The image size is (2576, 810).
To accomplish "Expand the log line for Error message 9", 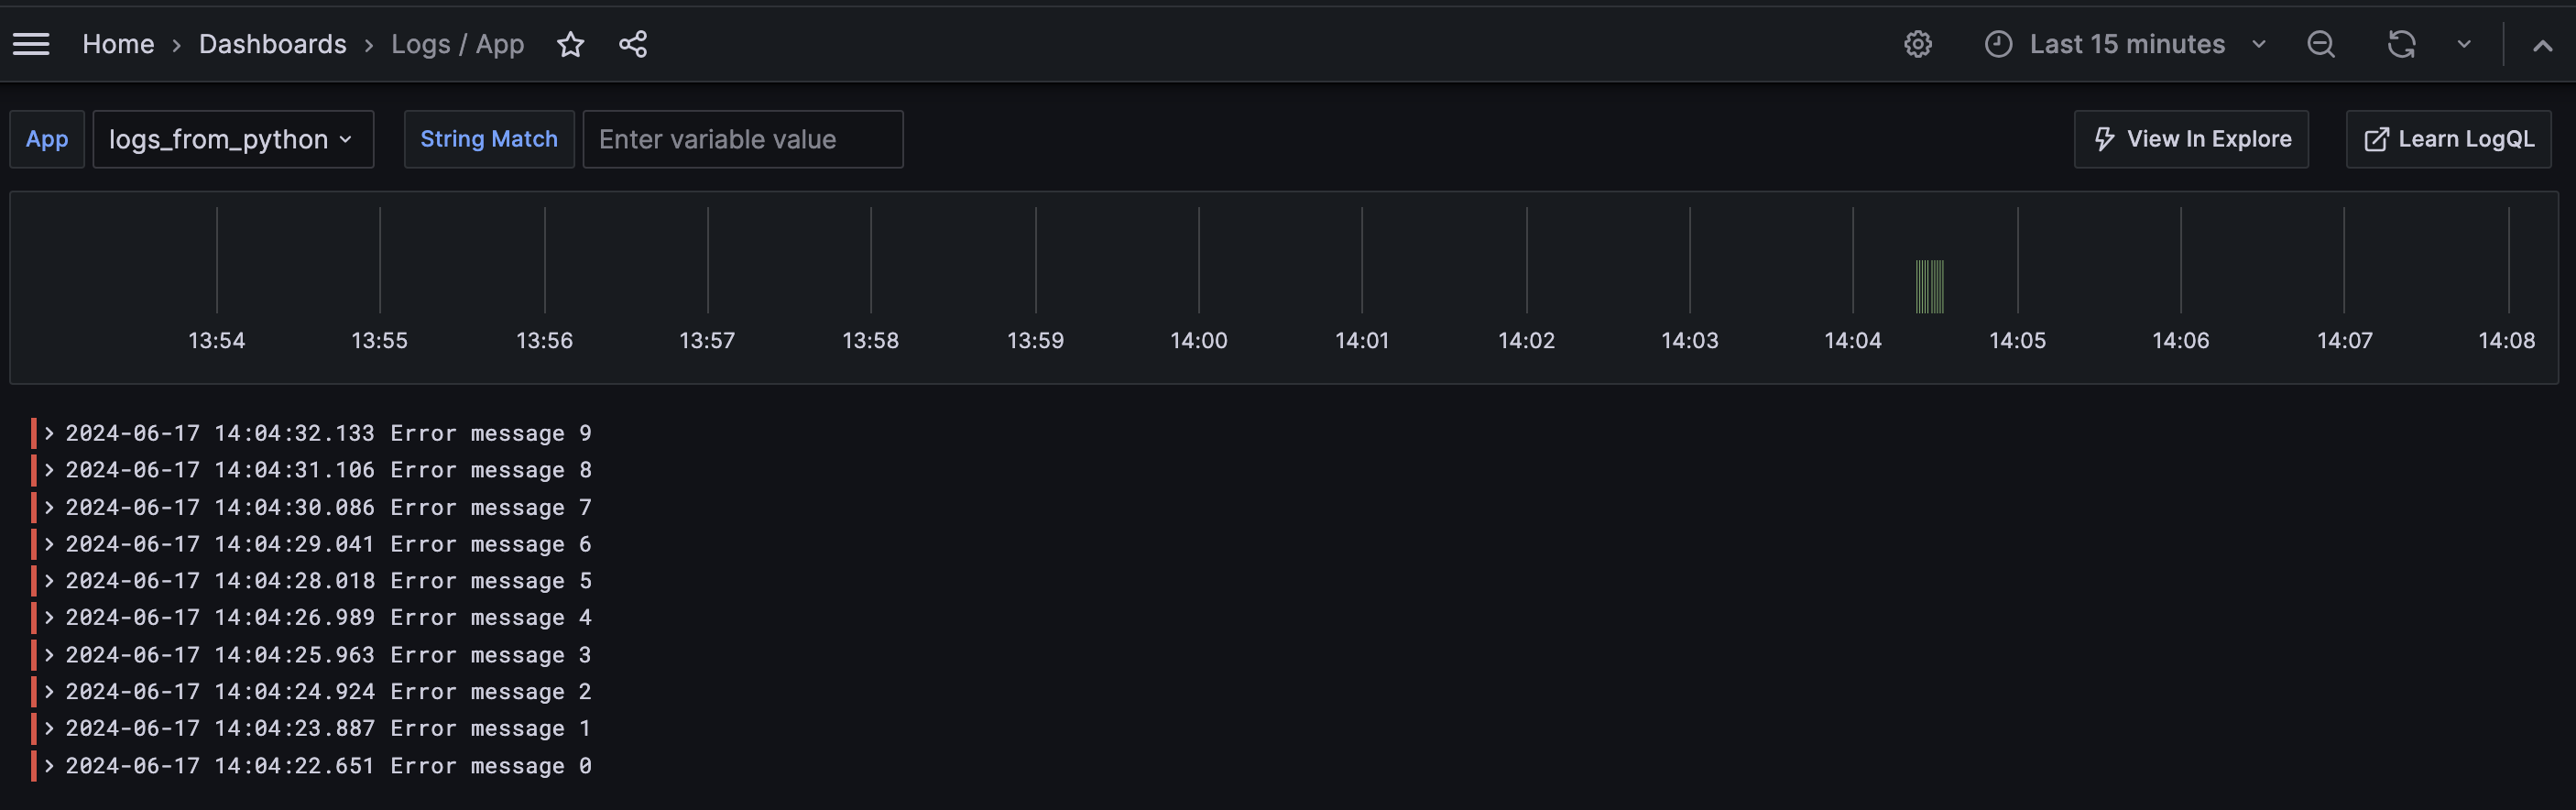I will (x=50, y=432).
